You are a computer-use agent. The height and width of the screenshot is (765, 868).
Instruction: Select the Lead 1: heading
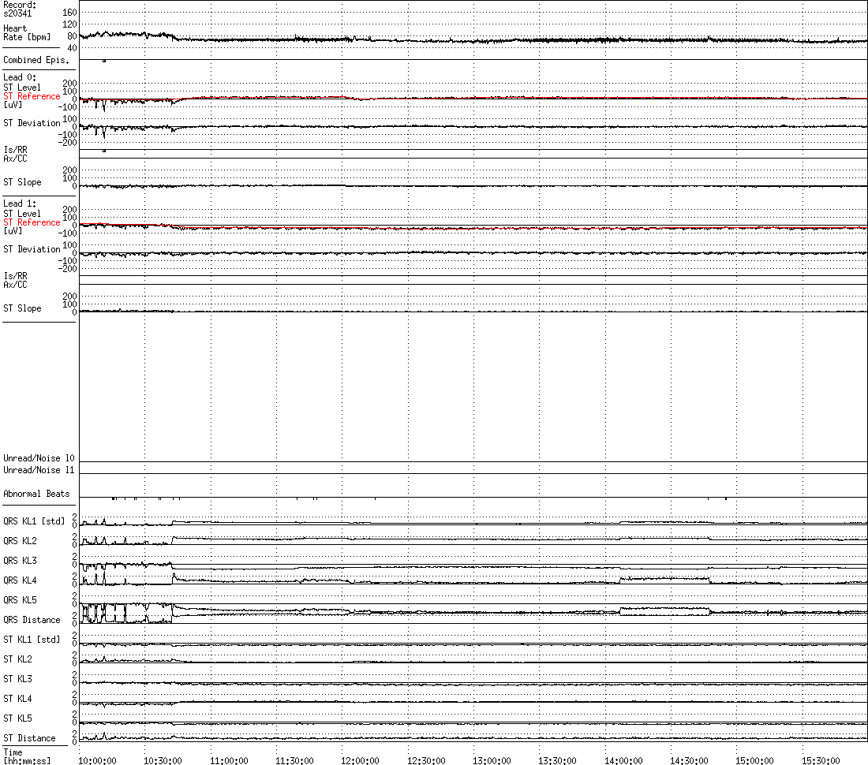[20, 203]
